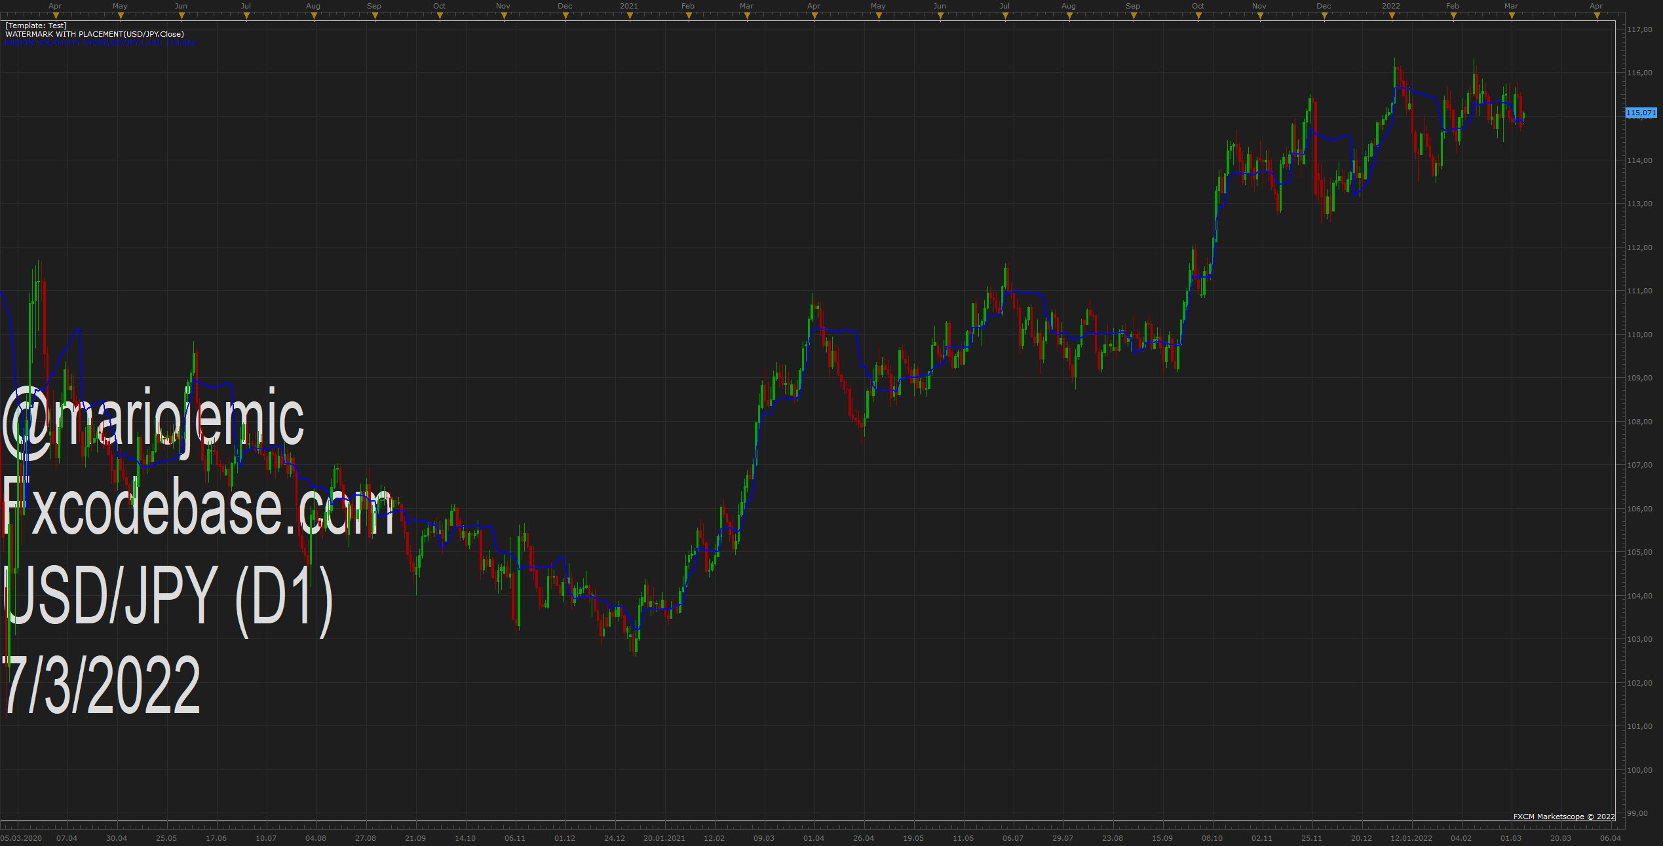Click the 01.12 date axis label
Image resolution: width=1663 pixels, height=846 pixels.
coord(565,838)
